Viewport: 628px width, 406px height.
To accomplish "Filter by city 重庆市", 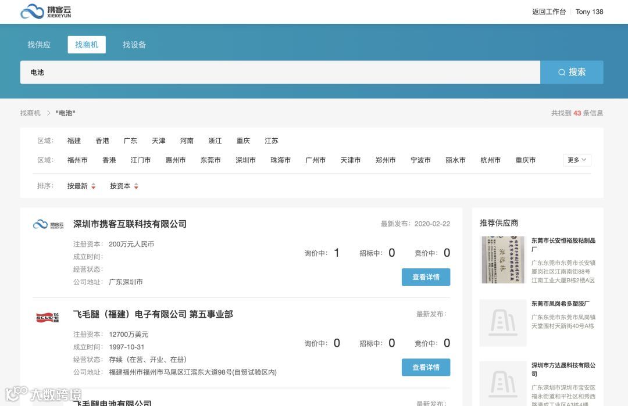I will [526, 160].
